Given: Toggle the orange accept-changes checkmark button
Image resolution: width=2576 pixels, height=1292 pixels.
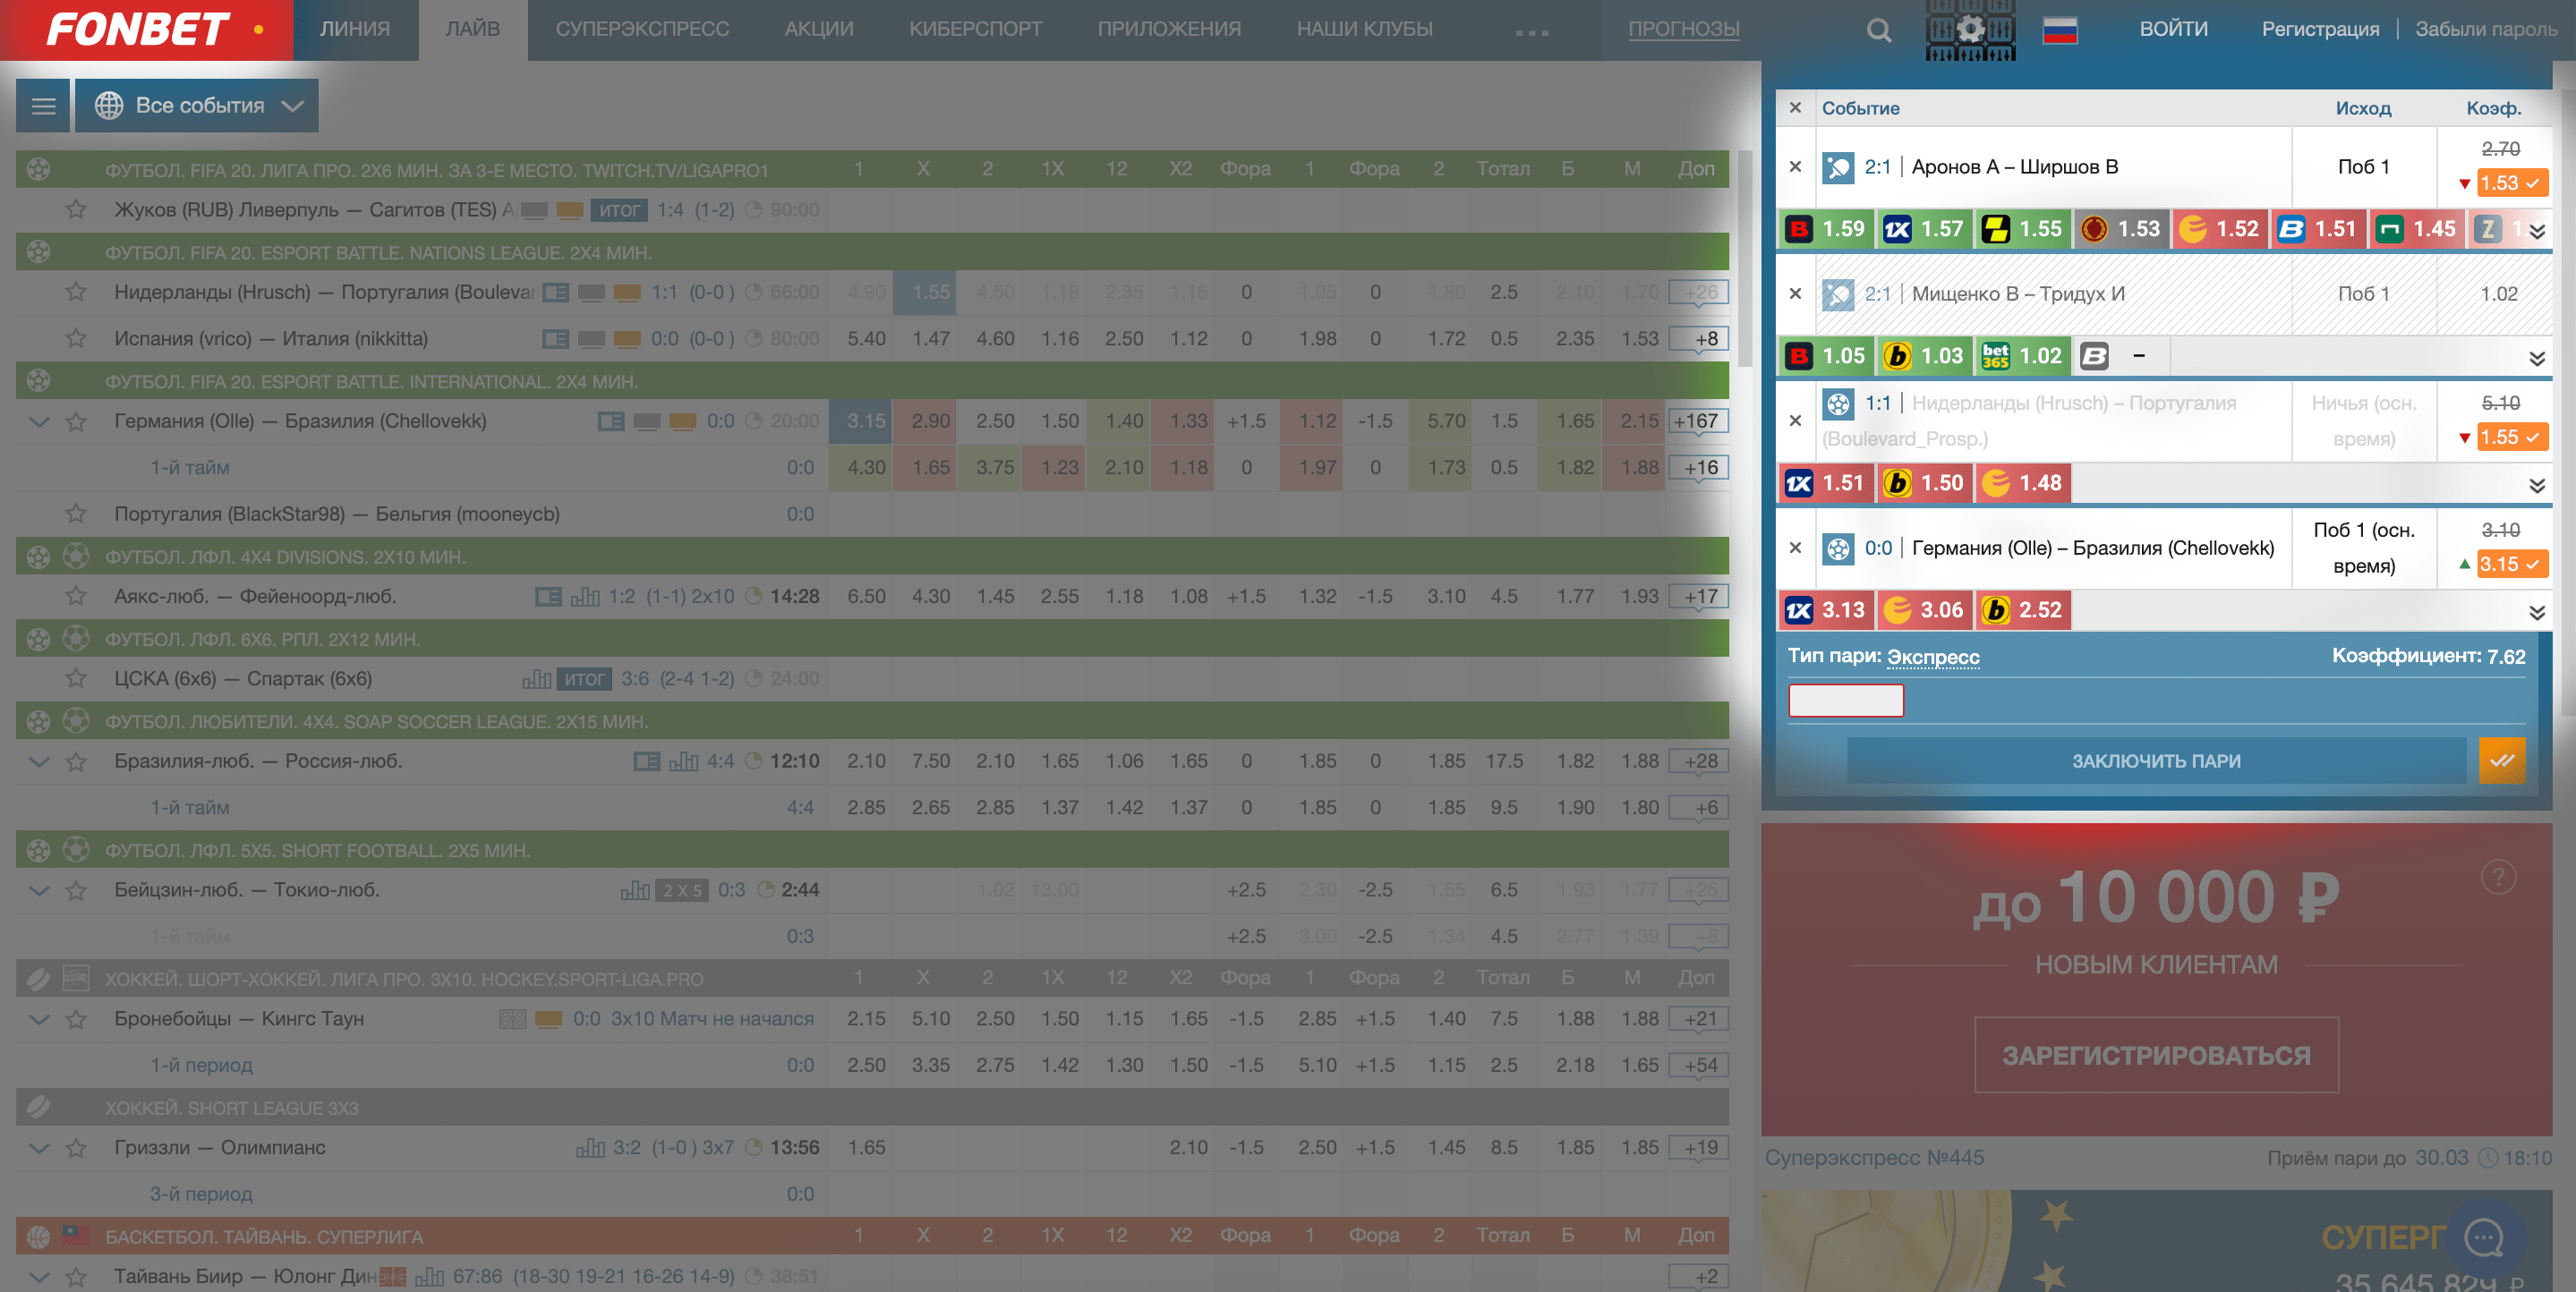Looking at the screenshot, I should tap(2502, 761).
